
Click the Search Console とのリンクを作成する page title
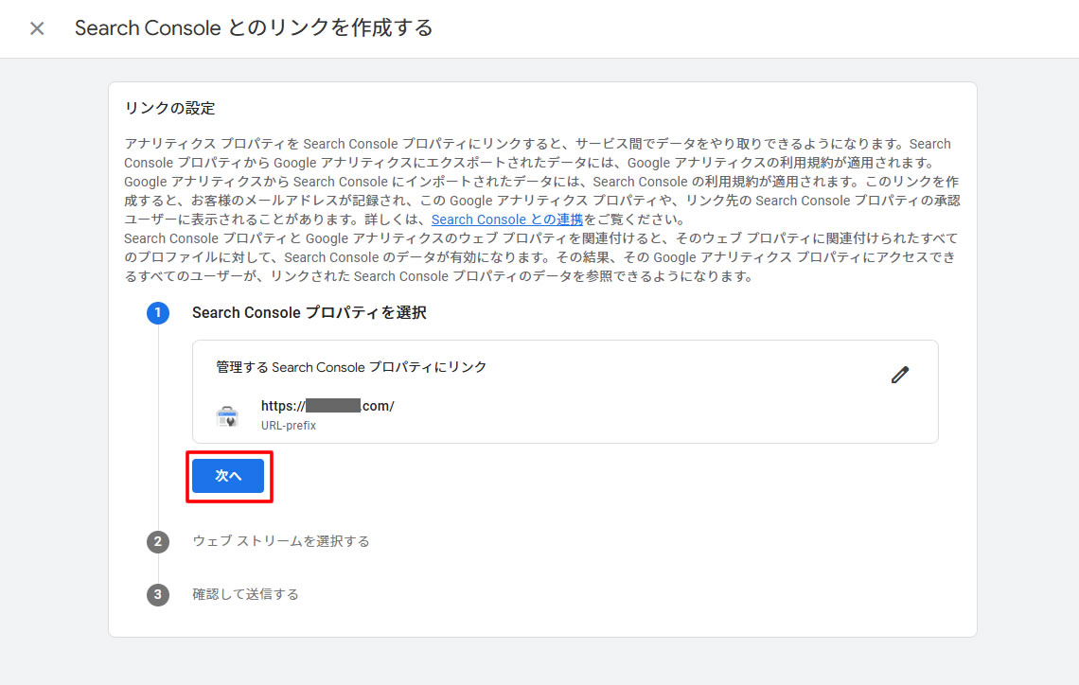pyautogui.click(x=254, y=28)
